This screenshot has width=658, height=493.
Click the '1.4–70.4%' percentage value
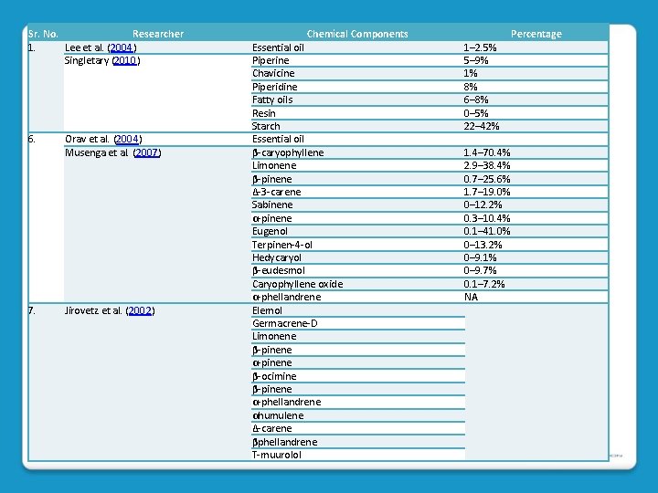(487, 152)
